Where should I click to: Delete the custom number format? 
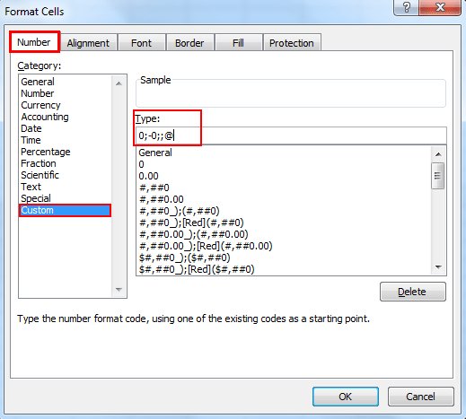coord(412,292)
